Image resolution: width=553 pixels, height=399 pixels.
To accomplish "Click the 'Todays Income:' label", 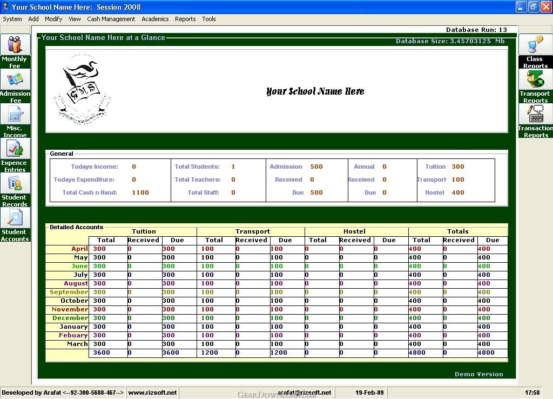I will point(95,167).
